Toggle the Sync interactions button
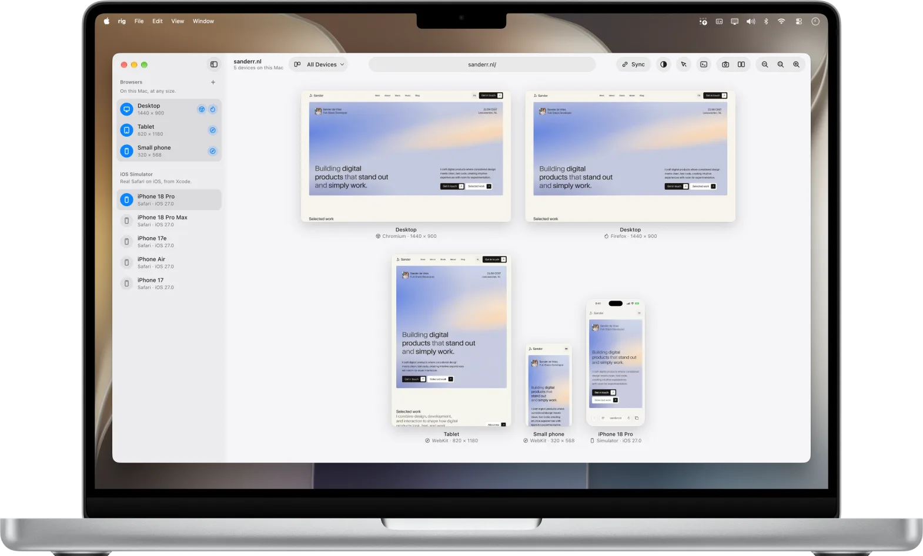 click(634, 65)
